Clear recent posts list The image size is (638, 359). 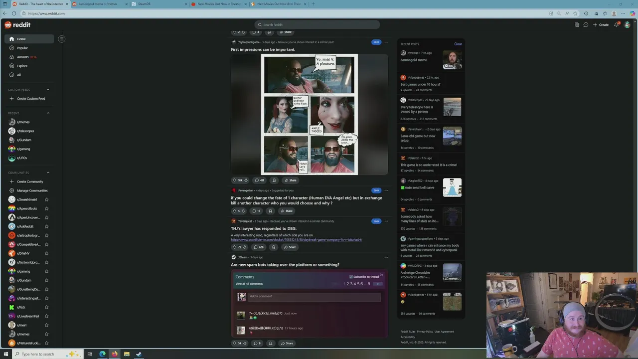458,44
